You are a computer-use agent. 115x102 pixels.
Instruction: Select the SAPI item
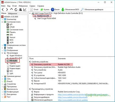[x=10, y=74]
